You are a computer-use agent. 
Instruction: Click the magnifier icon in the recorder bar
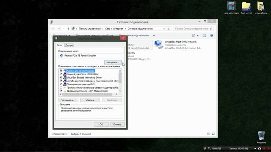[209, 148]
